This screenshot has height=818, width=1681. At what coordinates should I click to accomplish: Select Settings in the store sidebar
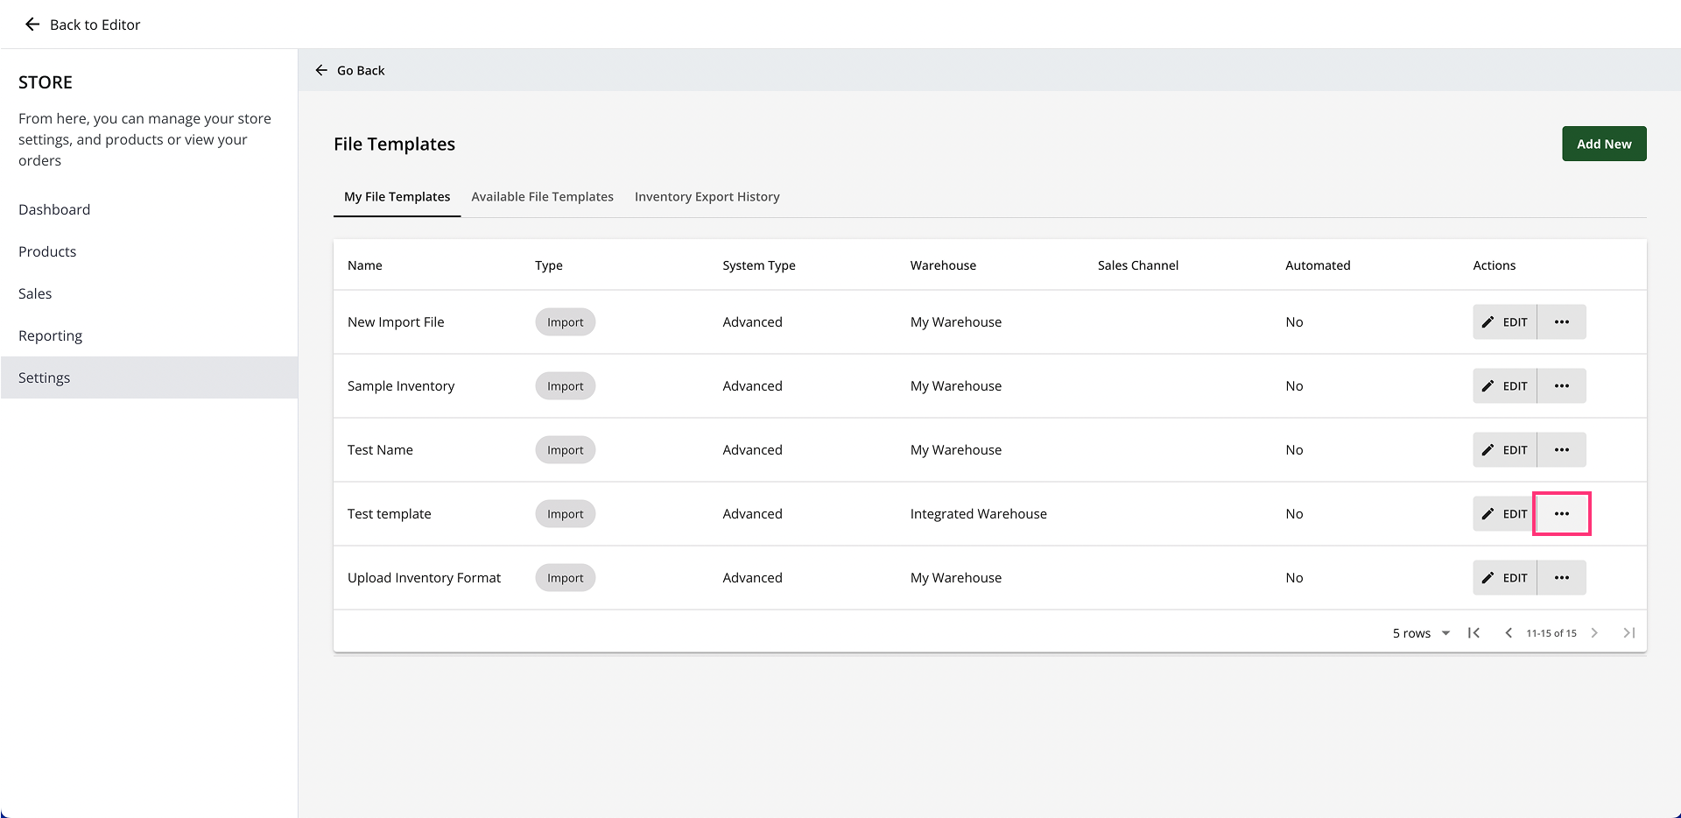coord(149,377)
